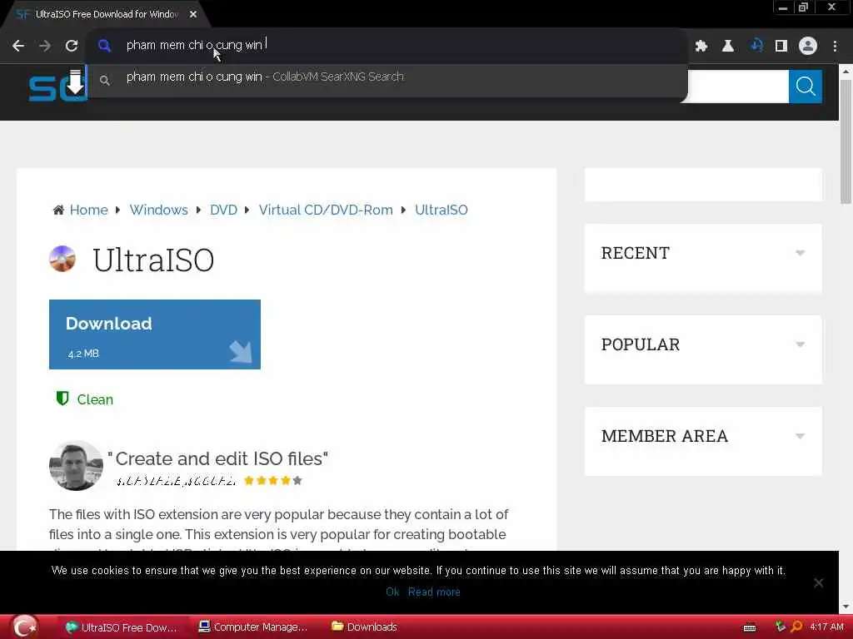853x639 pixels.
Task: Open the user profile avatar icon
Action: tap(808, 46)
